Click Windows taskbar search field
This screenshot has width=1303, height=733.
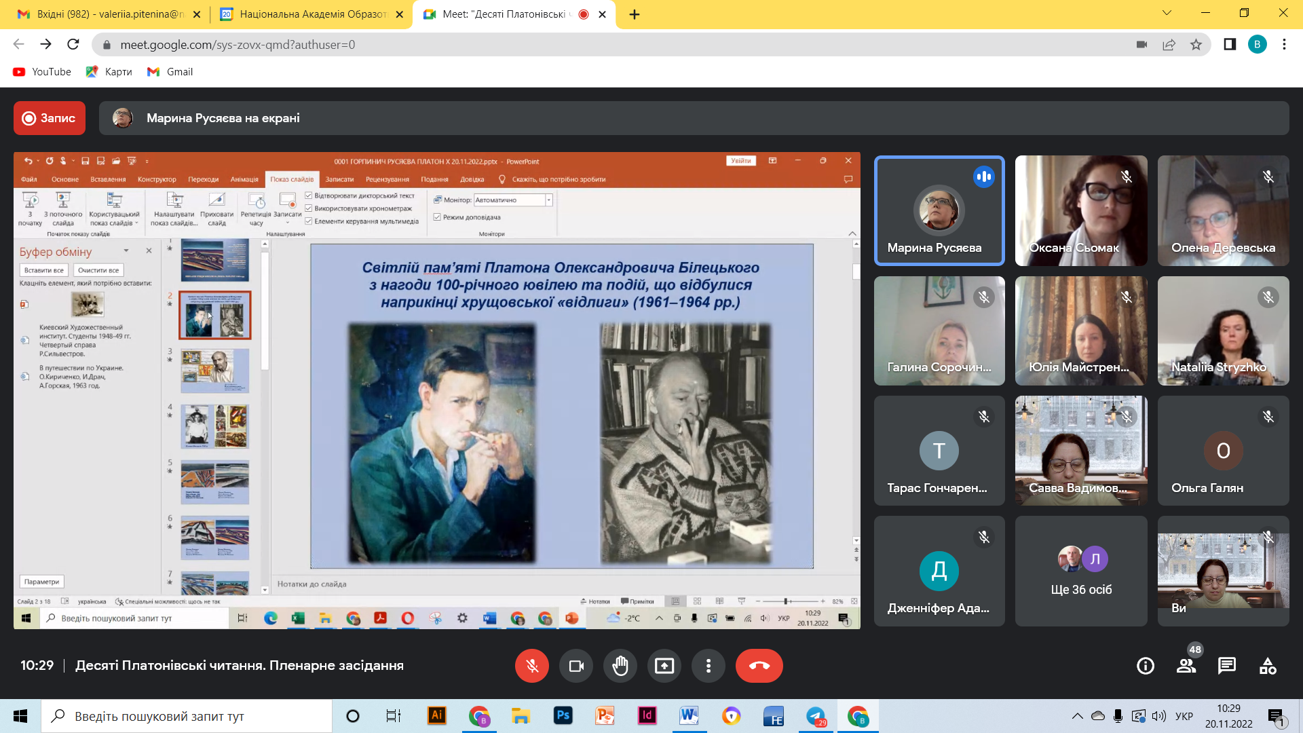(x=187, y=716)
